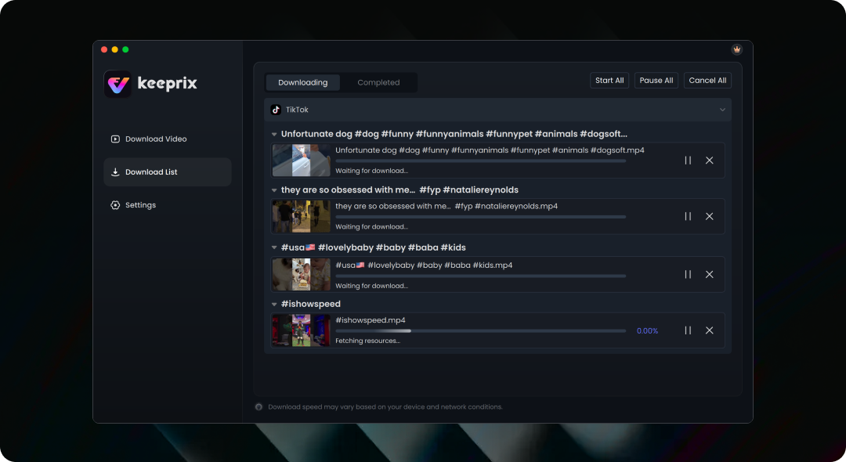This screenshot has width=846, height=462.
Task: Click the keeprix logo icon
Action: pyautogui.click(x=117, y=84)
